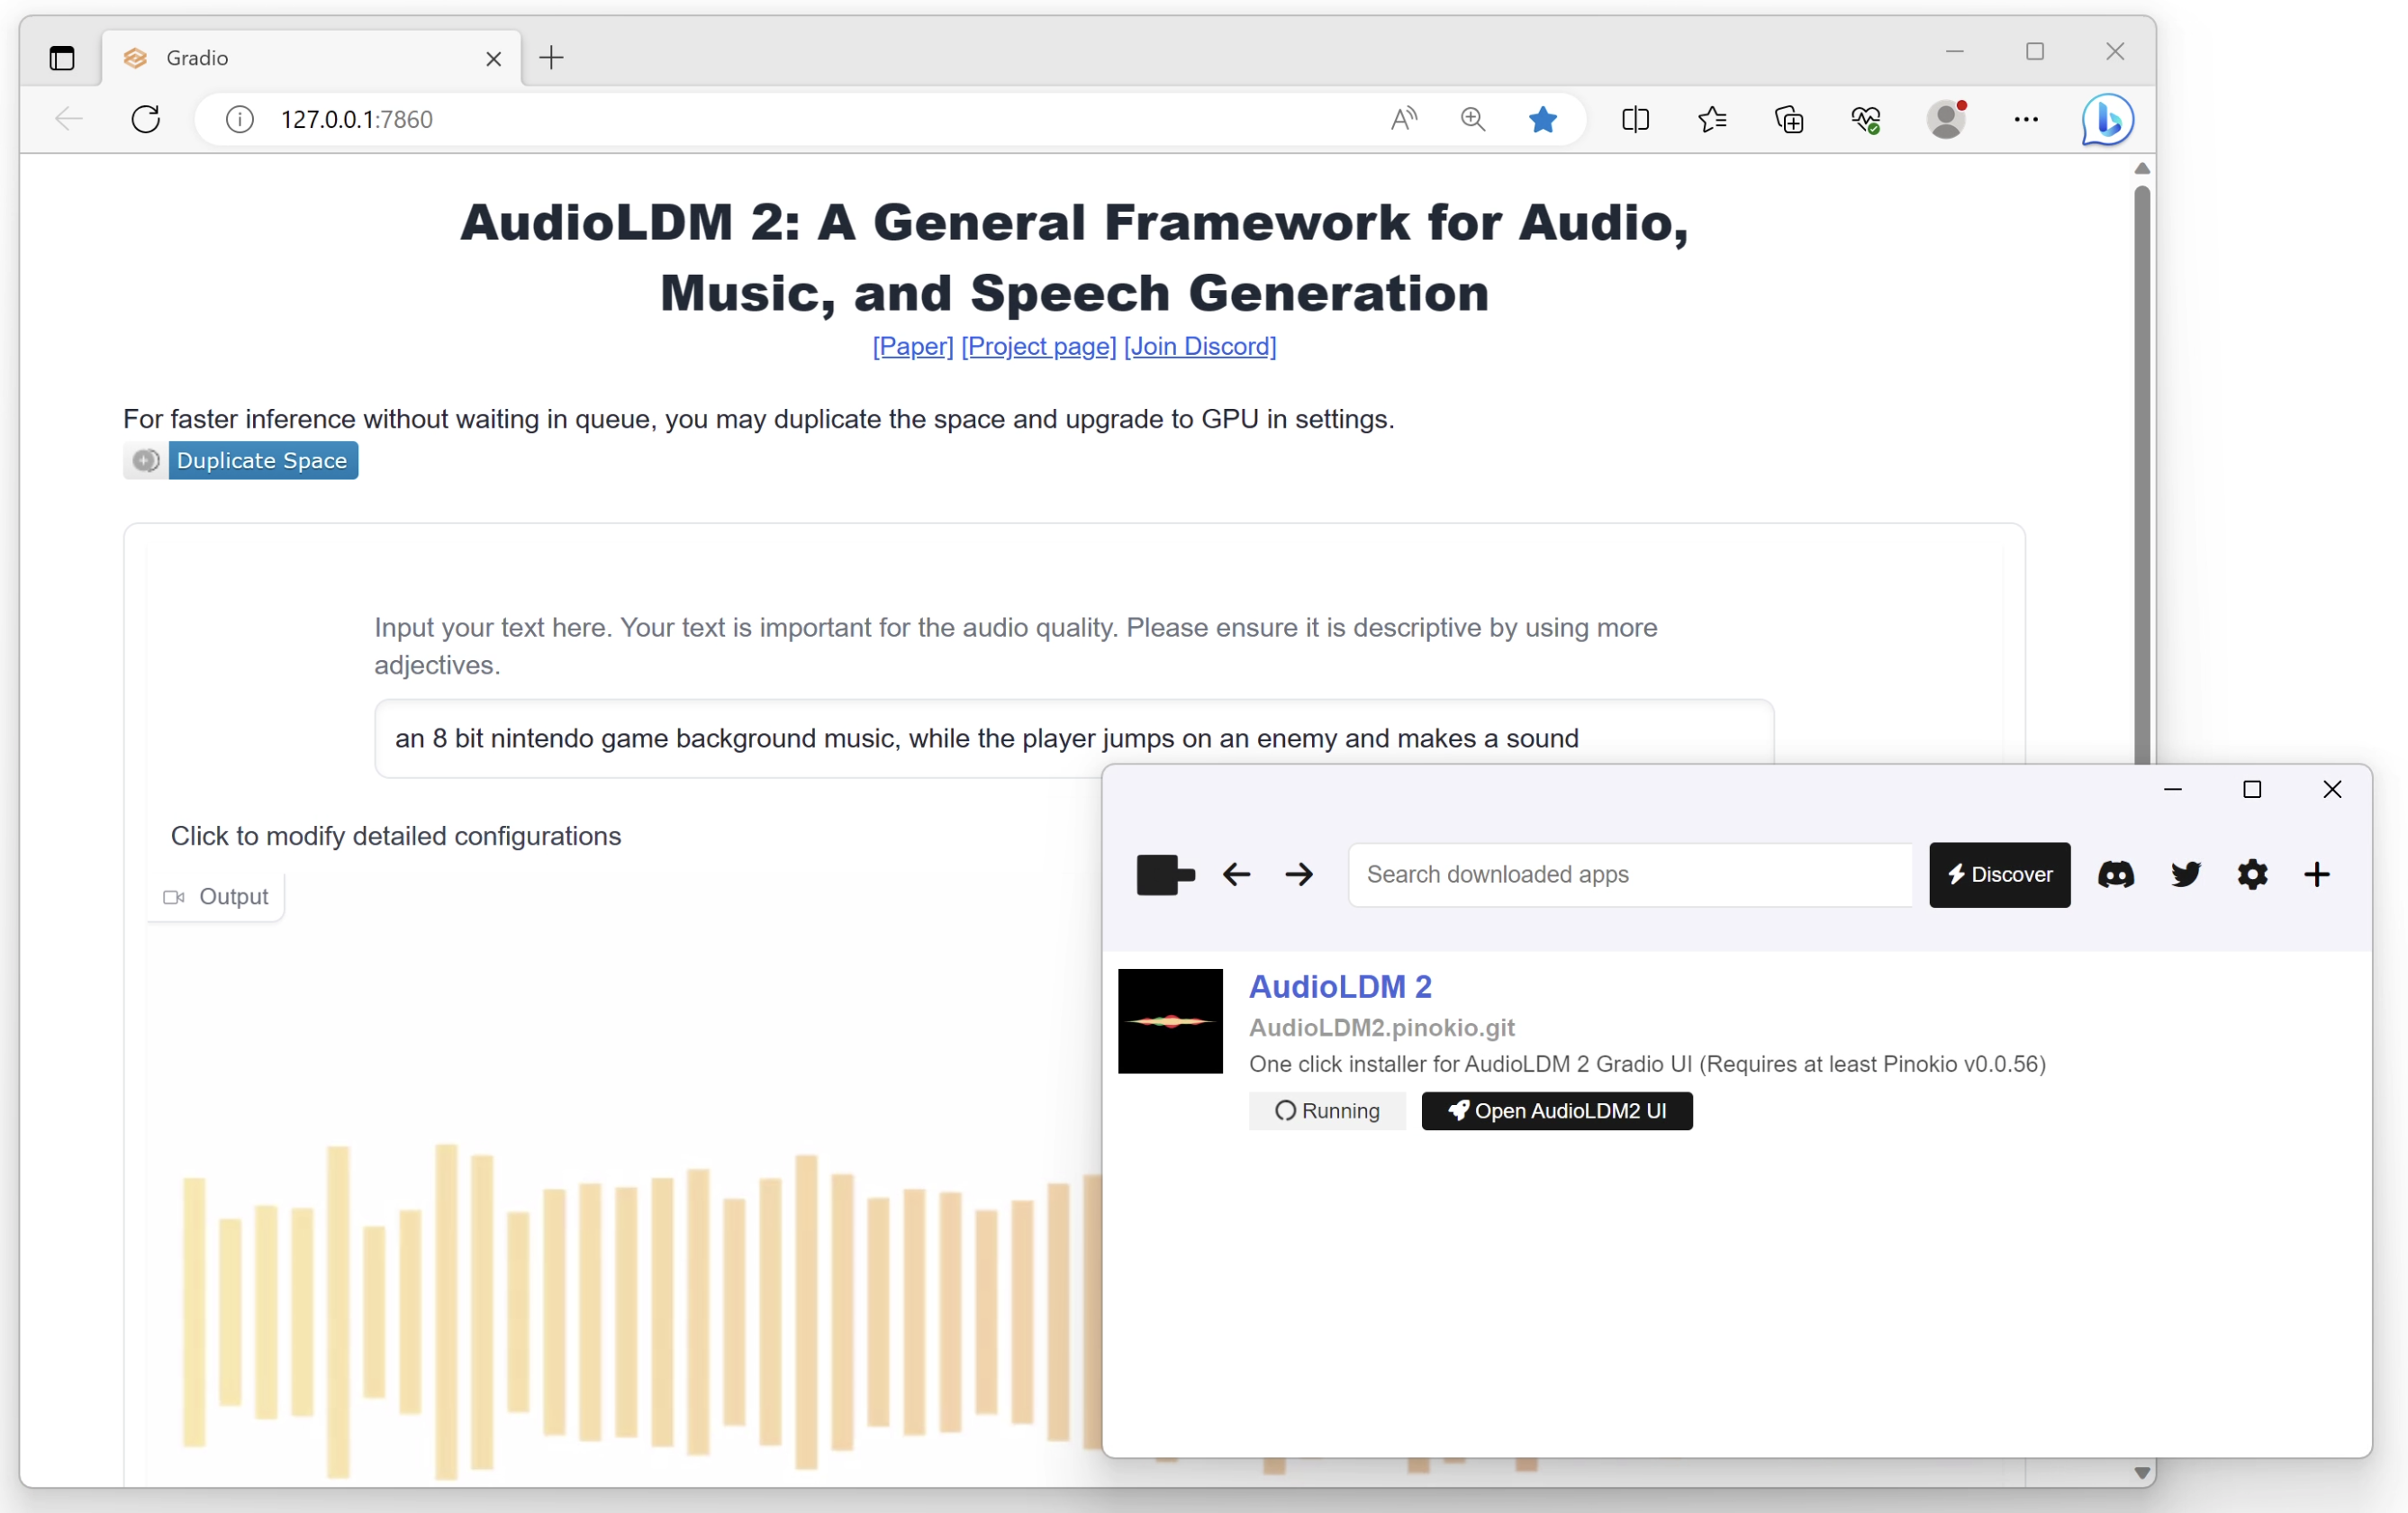Go forward with Pinokio right arrow
The width and height of the screenshot is (2408, 1513).
1299,875
